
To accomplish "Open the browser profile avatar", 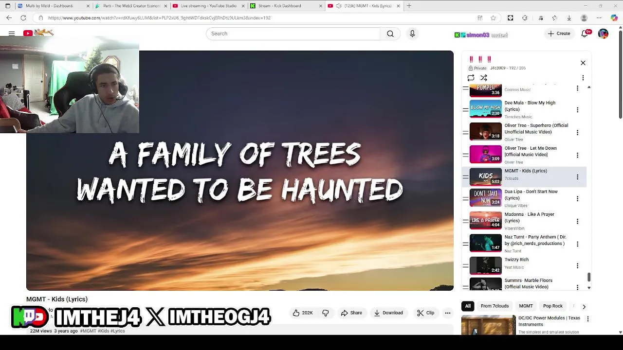I will 584,18.
